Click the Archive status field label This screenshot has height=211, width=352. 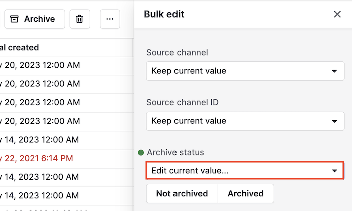175,153
